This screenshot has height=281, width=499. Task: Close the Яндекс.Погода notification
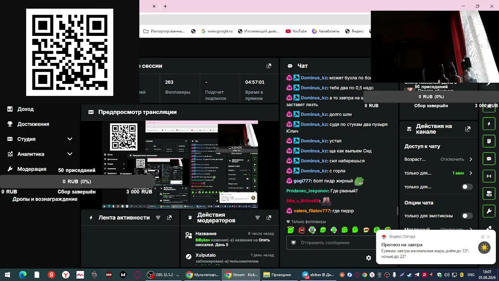pos(488,237)
